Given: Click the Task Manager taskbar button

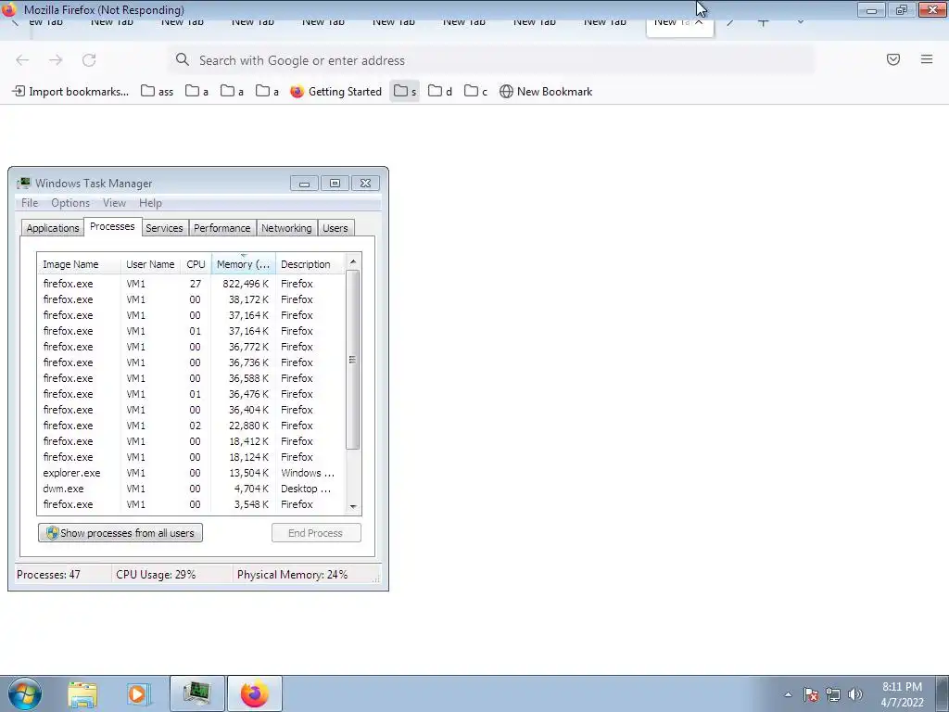Looking at the screenshot, I should [x=196, y=693].
